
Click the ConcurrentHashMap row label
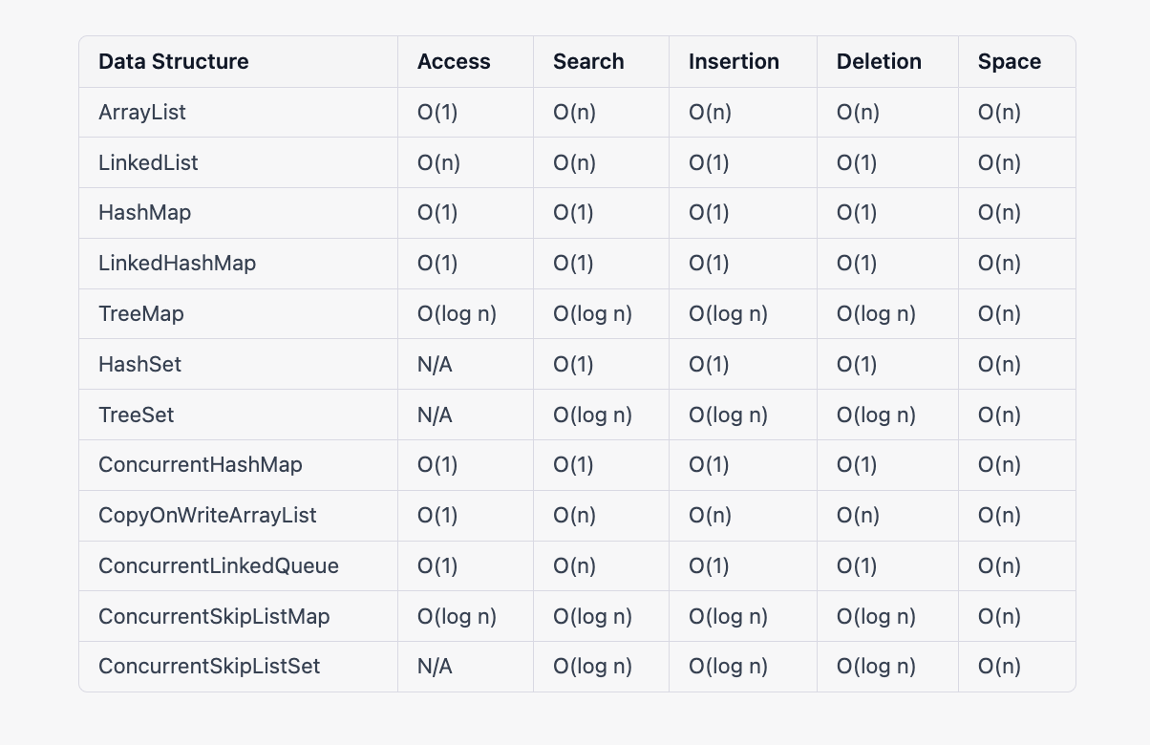click(x=200, y=465)
